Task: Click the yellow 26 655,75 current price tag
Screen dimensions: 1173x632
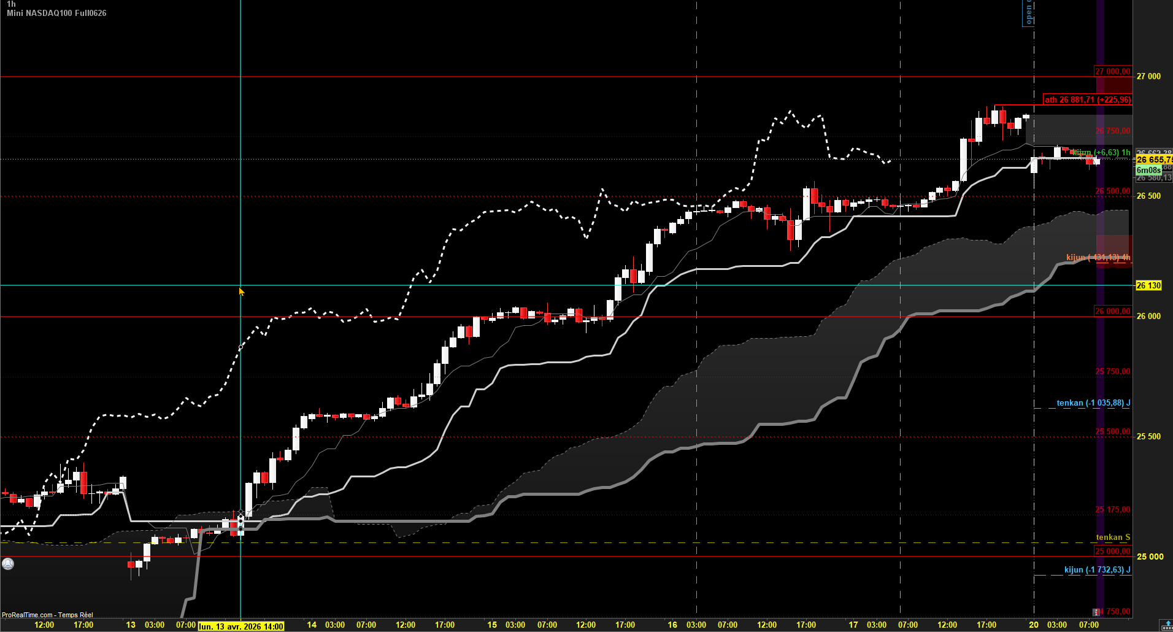Action: 1154,160
